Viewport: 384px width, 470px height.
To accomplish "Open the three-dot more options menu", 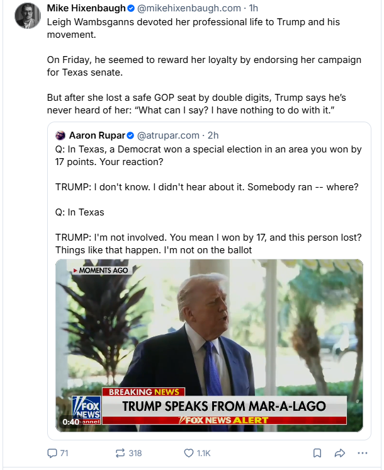I will (362, 453).
